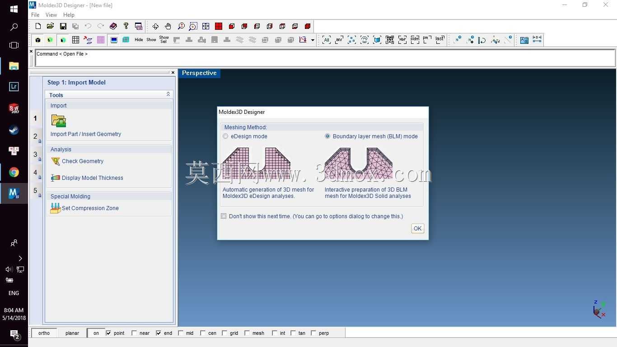Click Set Compression Zone icon
The height and width of the screenshot is (347, 617).
(x=56, y=208)
